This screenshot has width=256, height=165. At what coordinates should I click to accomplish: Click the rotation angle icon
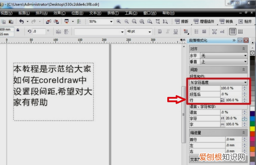(x=29, y=31)
